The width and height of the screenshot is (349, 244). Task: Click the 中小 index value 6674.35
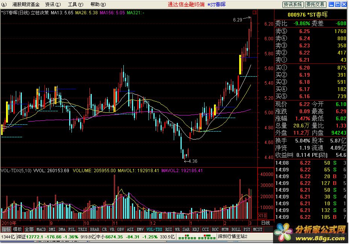coord(114,237)
